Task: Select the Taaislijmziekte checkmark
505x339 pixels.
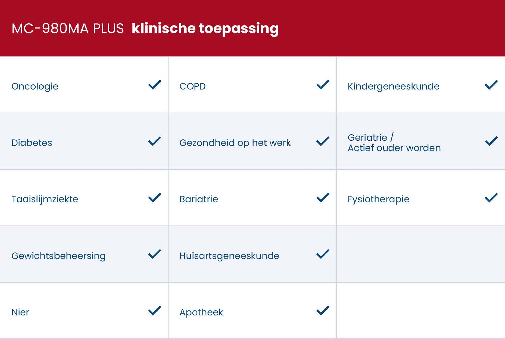Action: click(155, 198)
